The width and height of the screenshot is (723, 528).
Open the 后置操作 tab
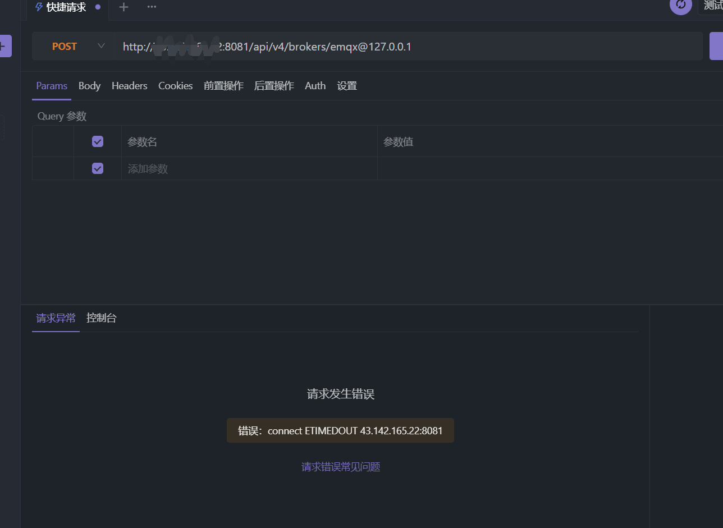pyautogui.click(x=274, y=86)
